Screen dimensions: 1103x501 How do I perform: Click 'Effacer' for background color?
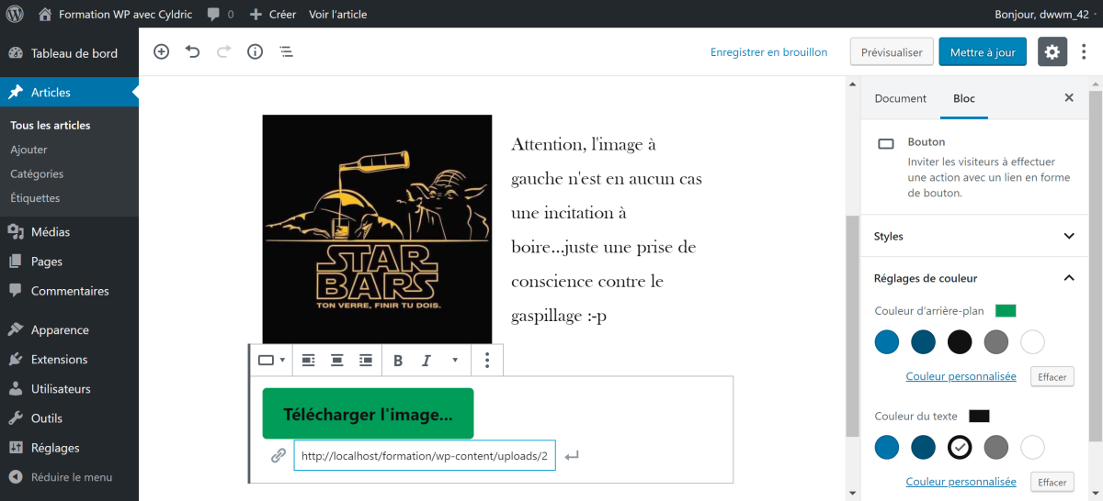[x=1052, y=377]
